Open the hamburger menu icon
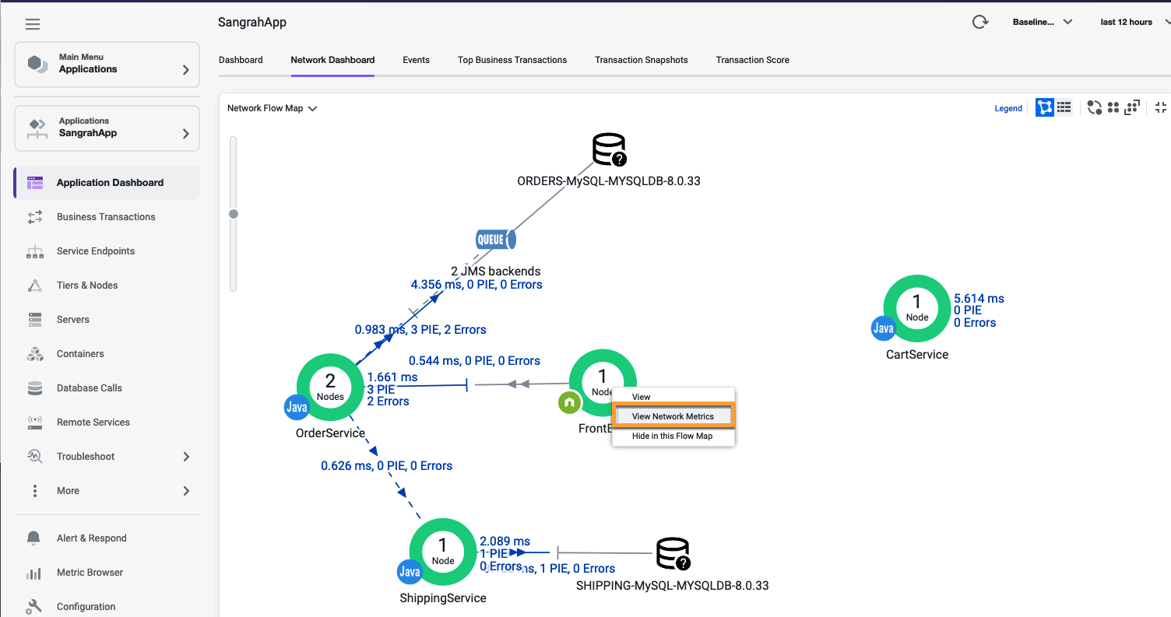Image resolution: width=1171 pixels, height=617 pixels. pyautogui.click(x=33, y=24)
